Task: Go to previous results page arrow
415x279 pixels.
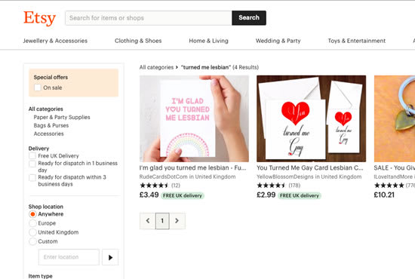Action: pyautogui.click(x=148, y=220)
